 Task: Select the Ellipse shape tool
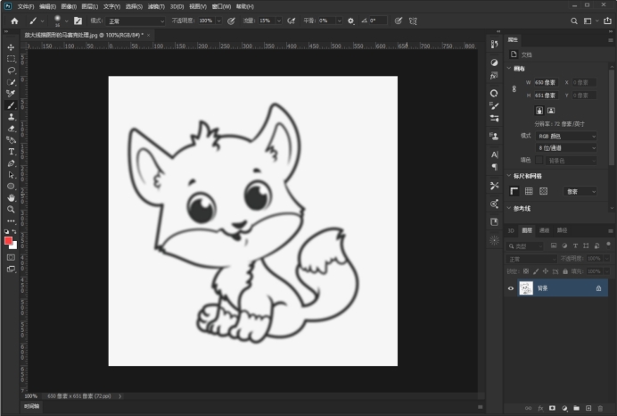[x=11, y=186]
